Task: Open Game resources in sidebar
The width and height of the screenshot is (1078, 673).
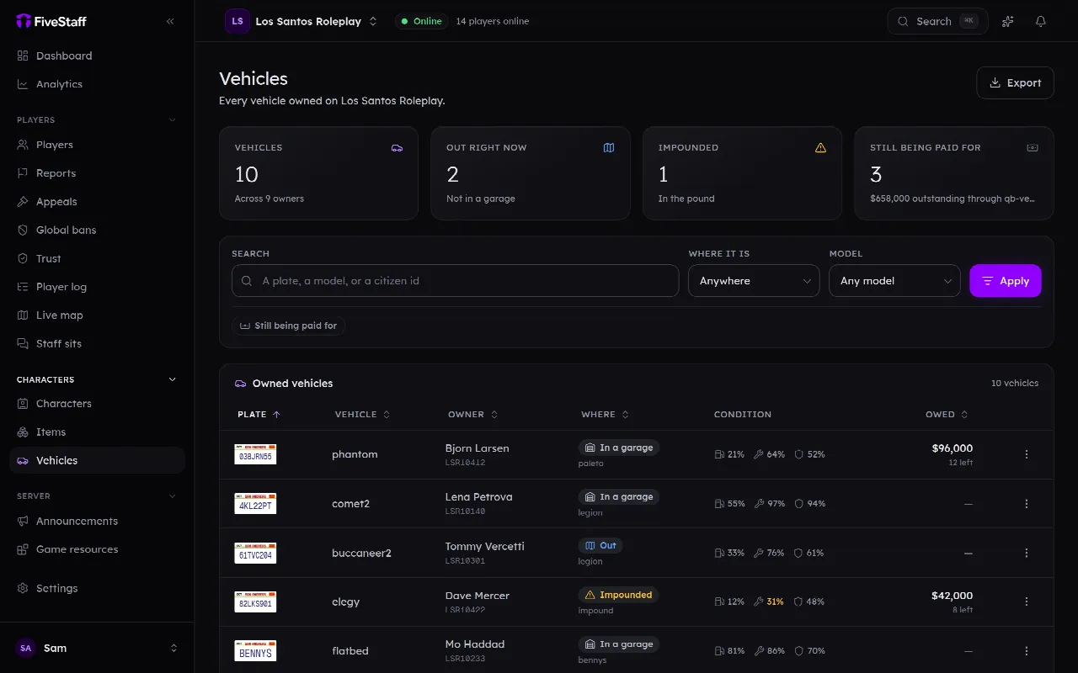Action: coord(97,549)
